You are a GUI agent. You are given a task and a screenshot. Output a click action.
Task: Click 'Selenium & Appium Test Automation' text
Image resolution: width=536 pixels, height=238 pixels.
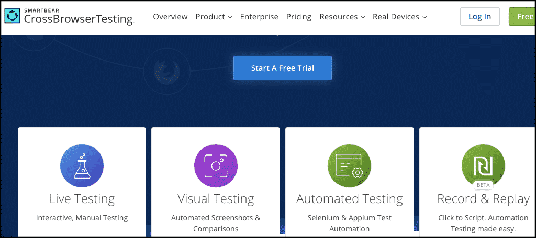pos(349,223)
